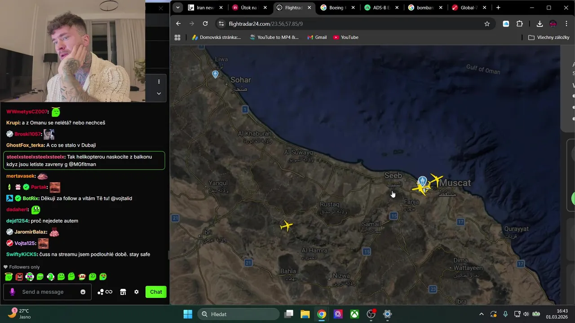This screenshot has width=575, height=323.
Task: Open Chrome three-dot menu
Action: (x=566, y=24)
